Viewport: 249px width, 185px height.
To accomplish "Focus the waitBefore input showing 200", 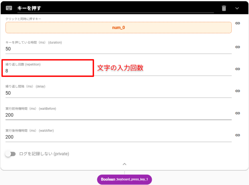I will [x=118, y=115].
